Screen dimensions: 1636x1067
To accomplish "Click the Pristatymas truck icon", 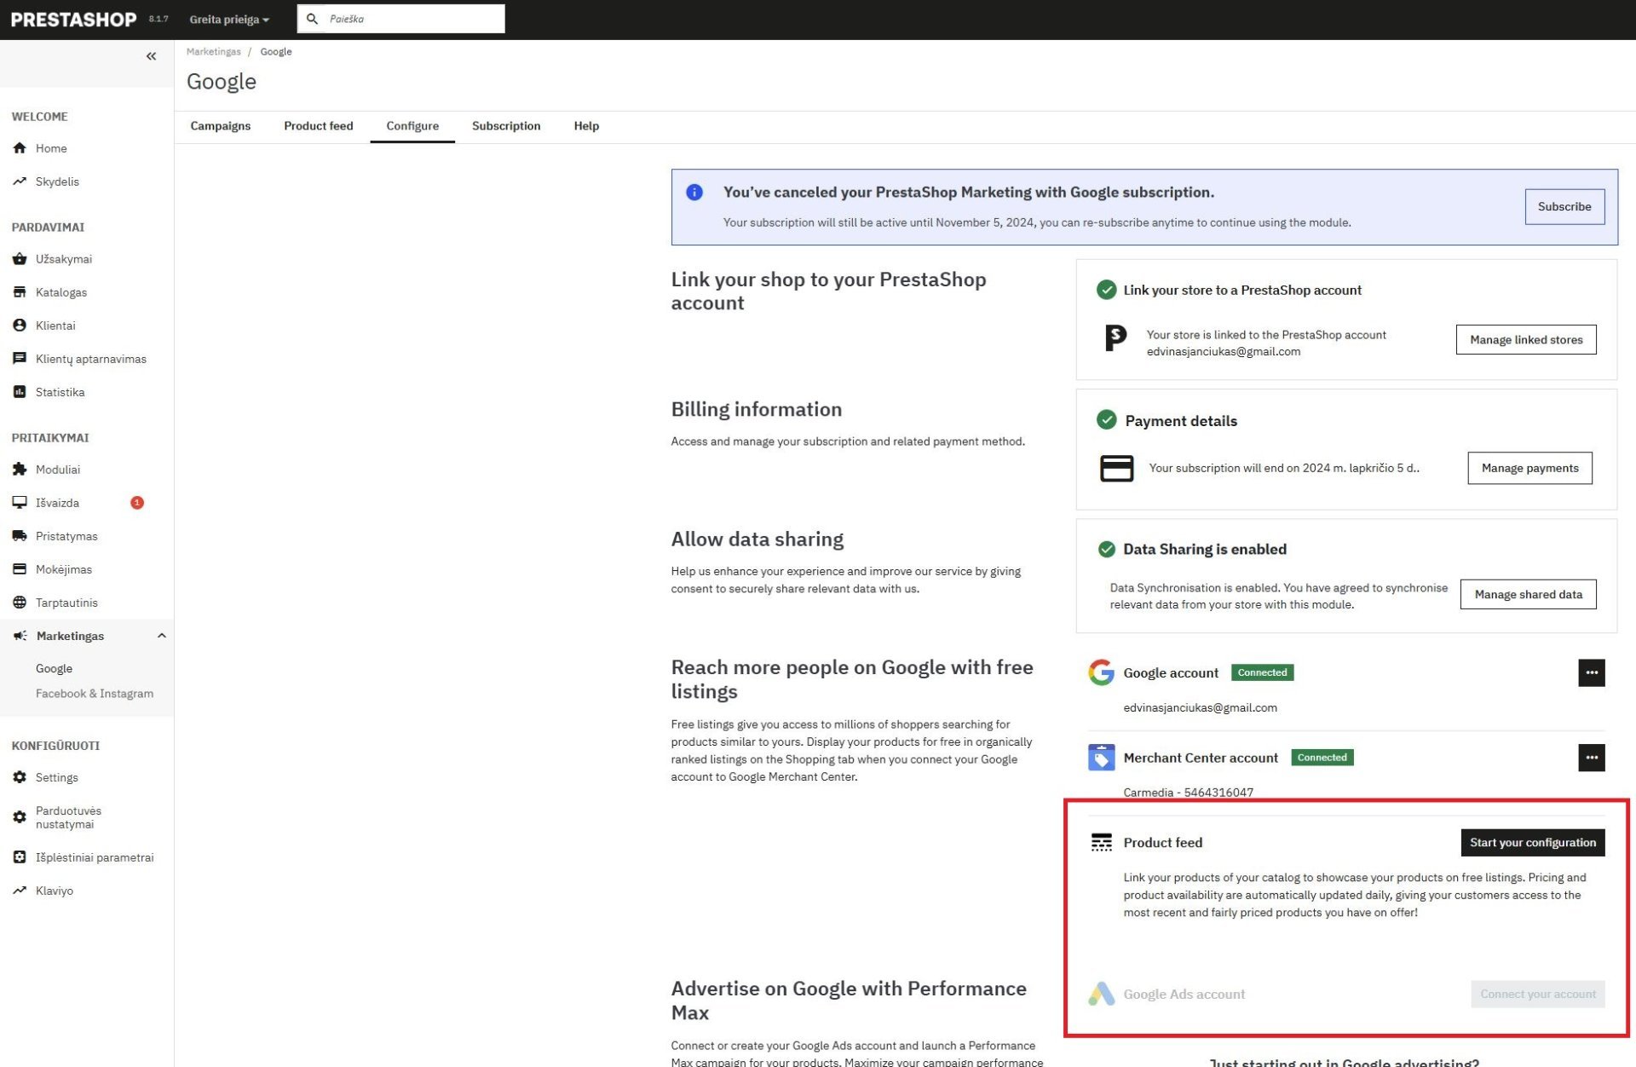I will (x=20, y=536).
